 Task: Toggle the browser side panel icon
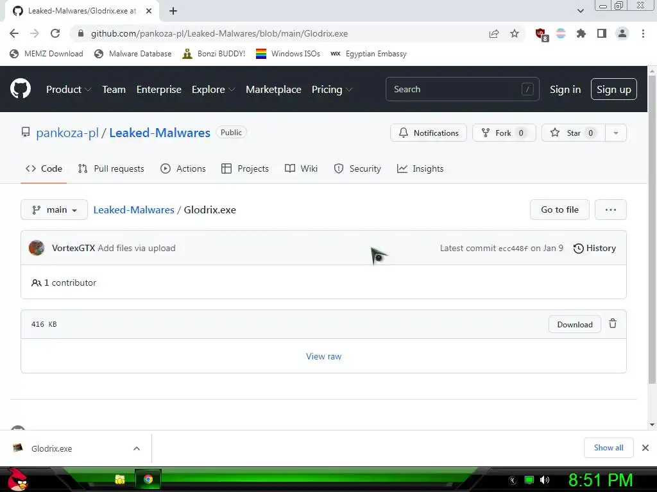tap(602, 33)
